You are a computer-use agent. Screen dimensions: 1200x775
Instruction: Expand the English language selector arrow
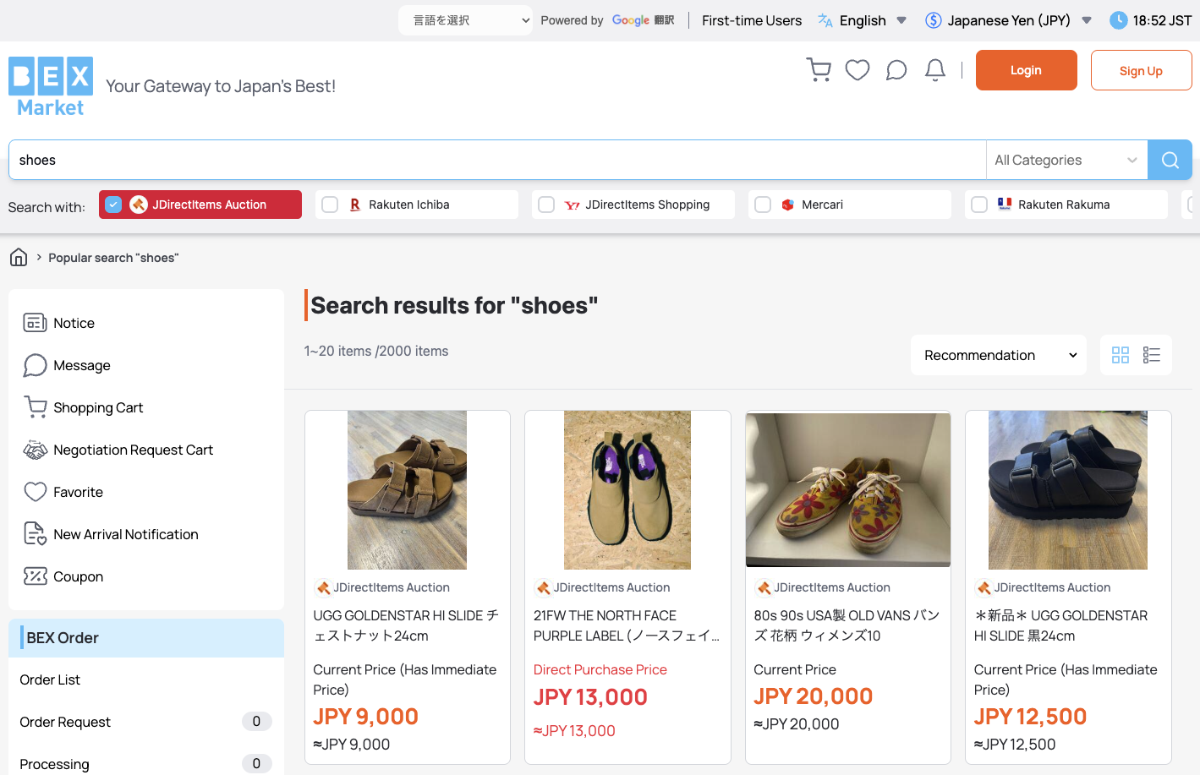click(901, 20)
